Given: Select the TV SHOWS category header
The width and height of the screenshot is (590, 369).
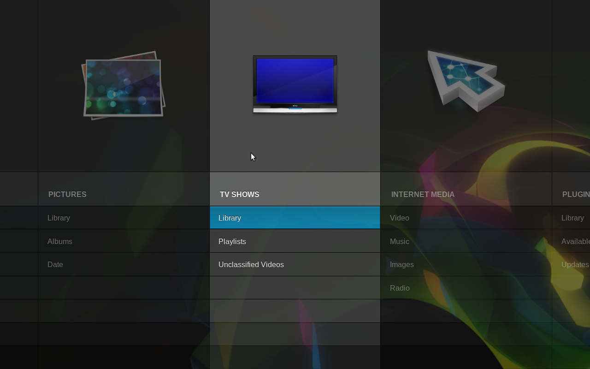Looking at the screenshot, I should [239, 194].
